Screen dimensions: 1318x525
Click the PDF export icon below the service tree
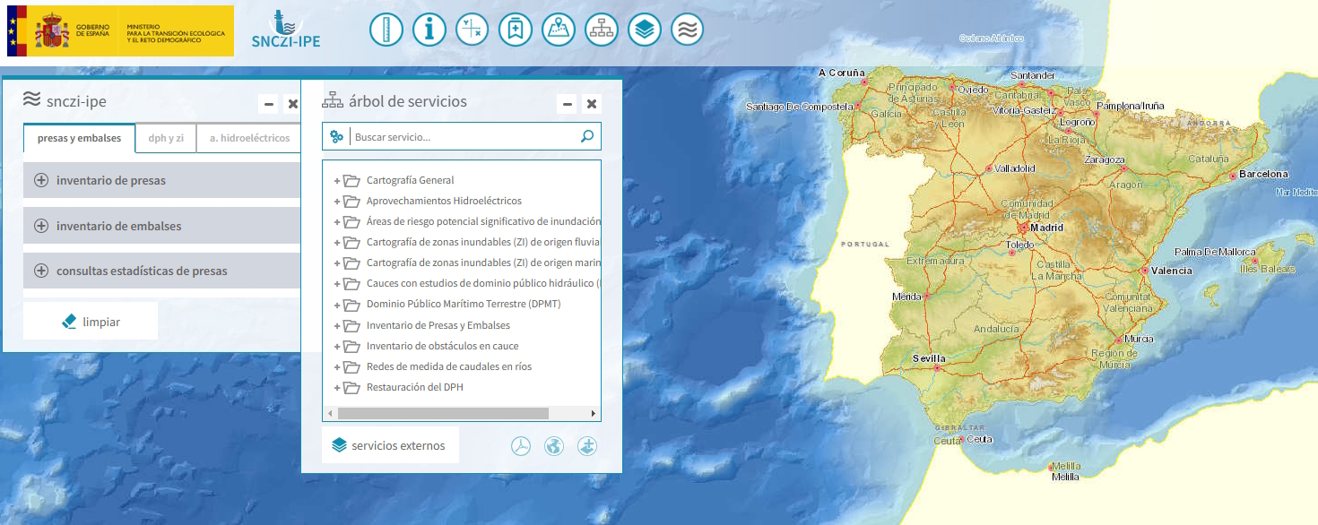click(x=520, y=445)
